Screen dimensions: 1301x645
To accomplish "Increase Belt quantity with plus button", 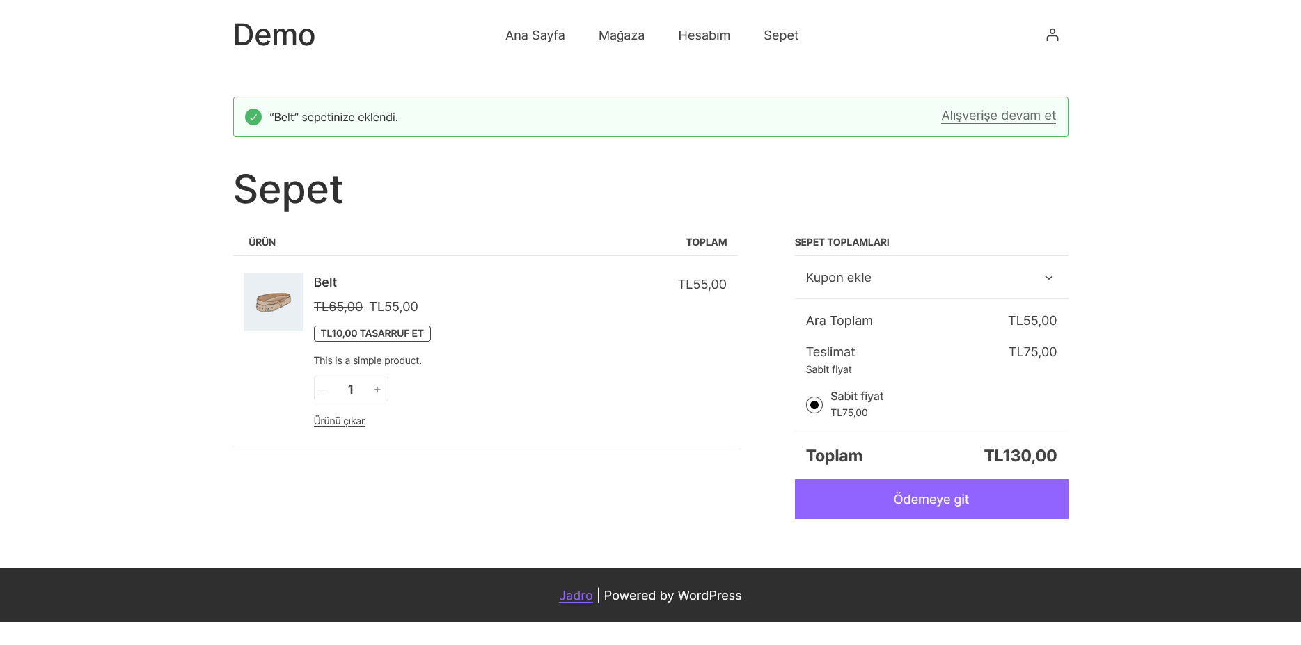I will click(377, 390).
